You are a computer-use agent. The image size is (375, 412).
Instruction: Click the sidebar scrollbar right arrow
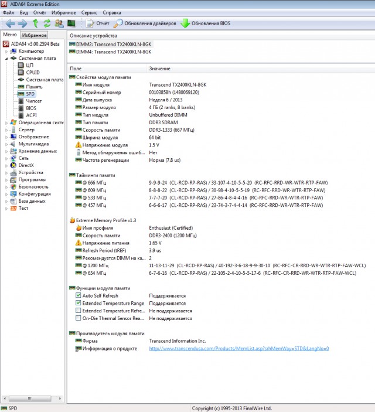pyautogui.click(x=60, y=399)
